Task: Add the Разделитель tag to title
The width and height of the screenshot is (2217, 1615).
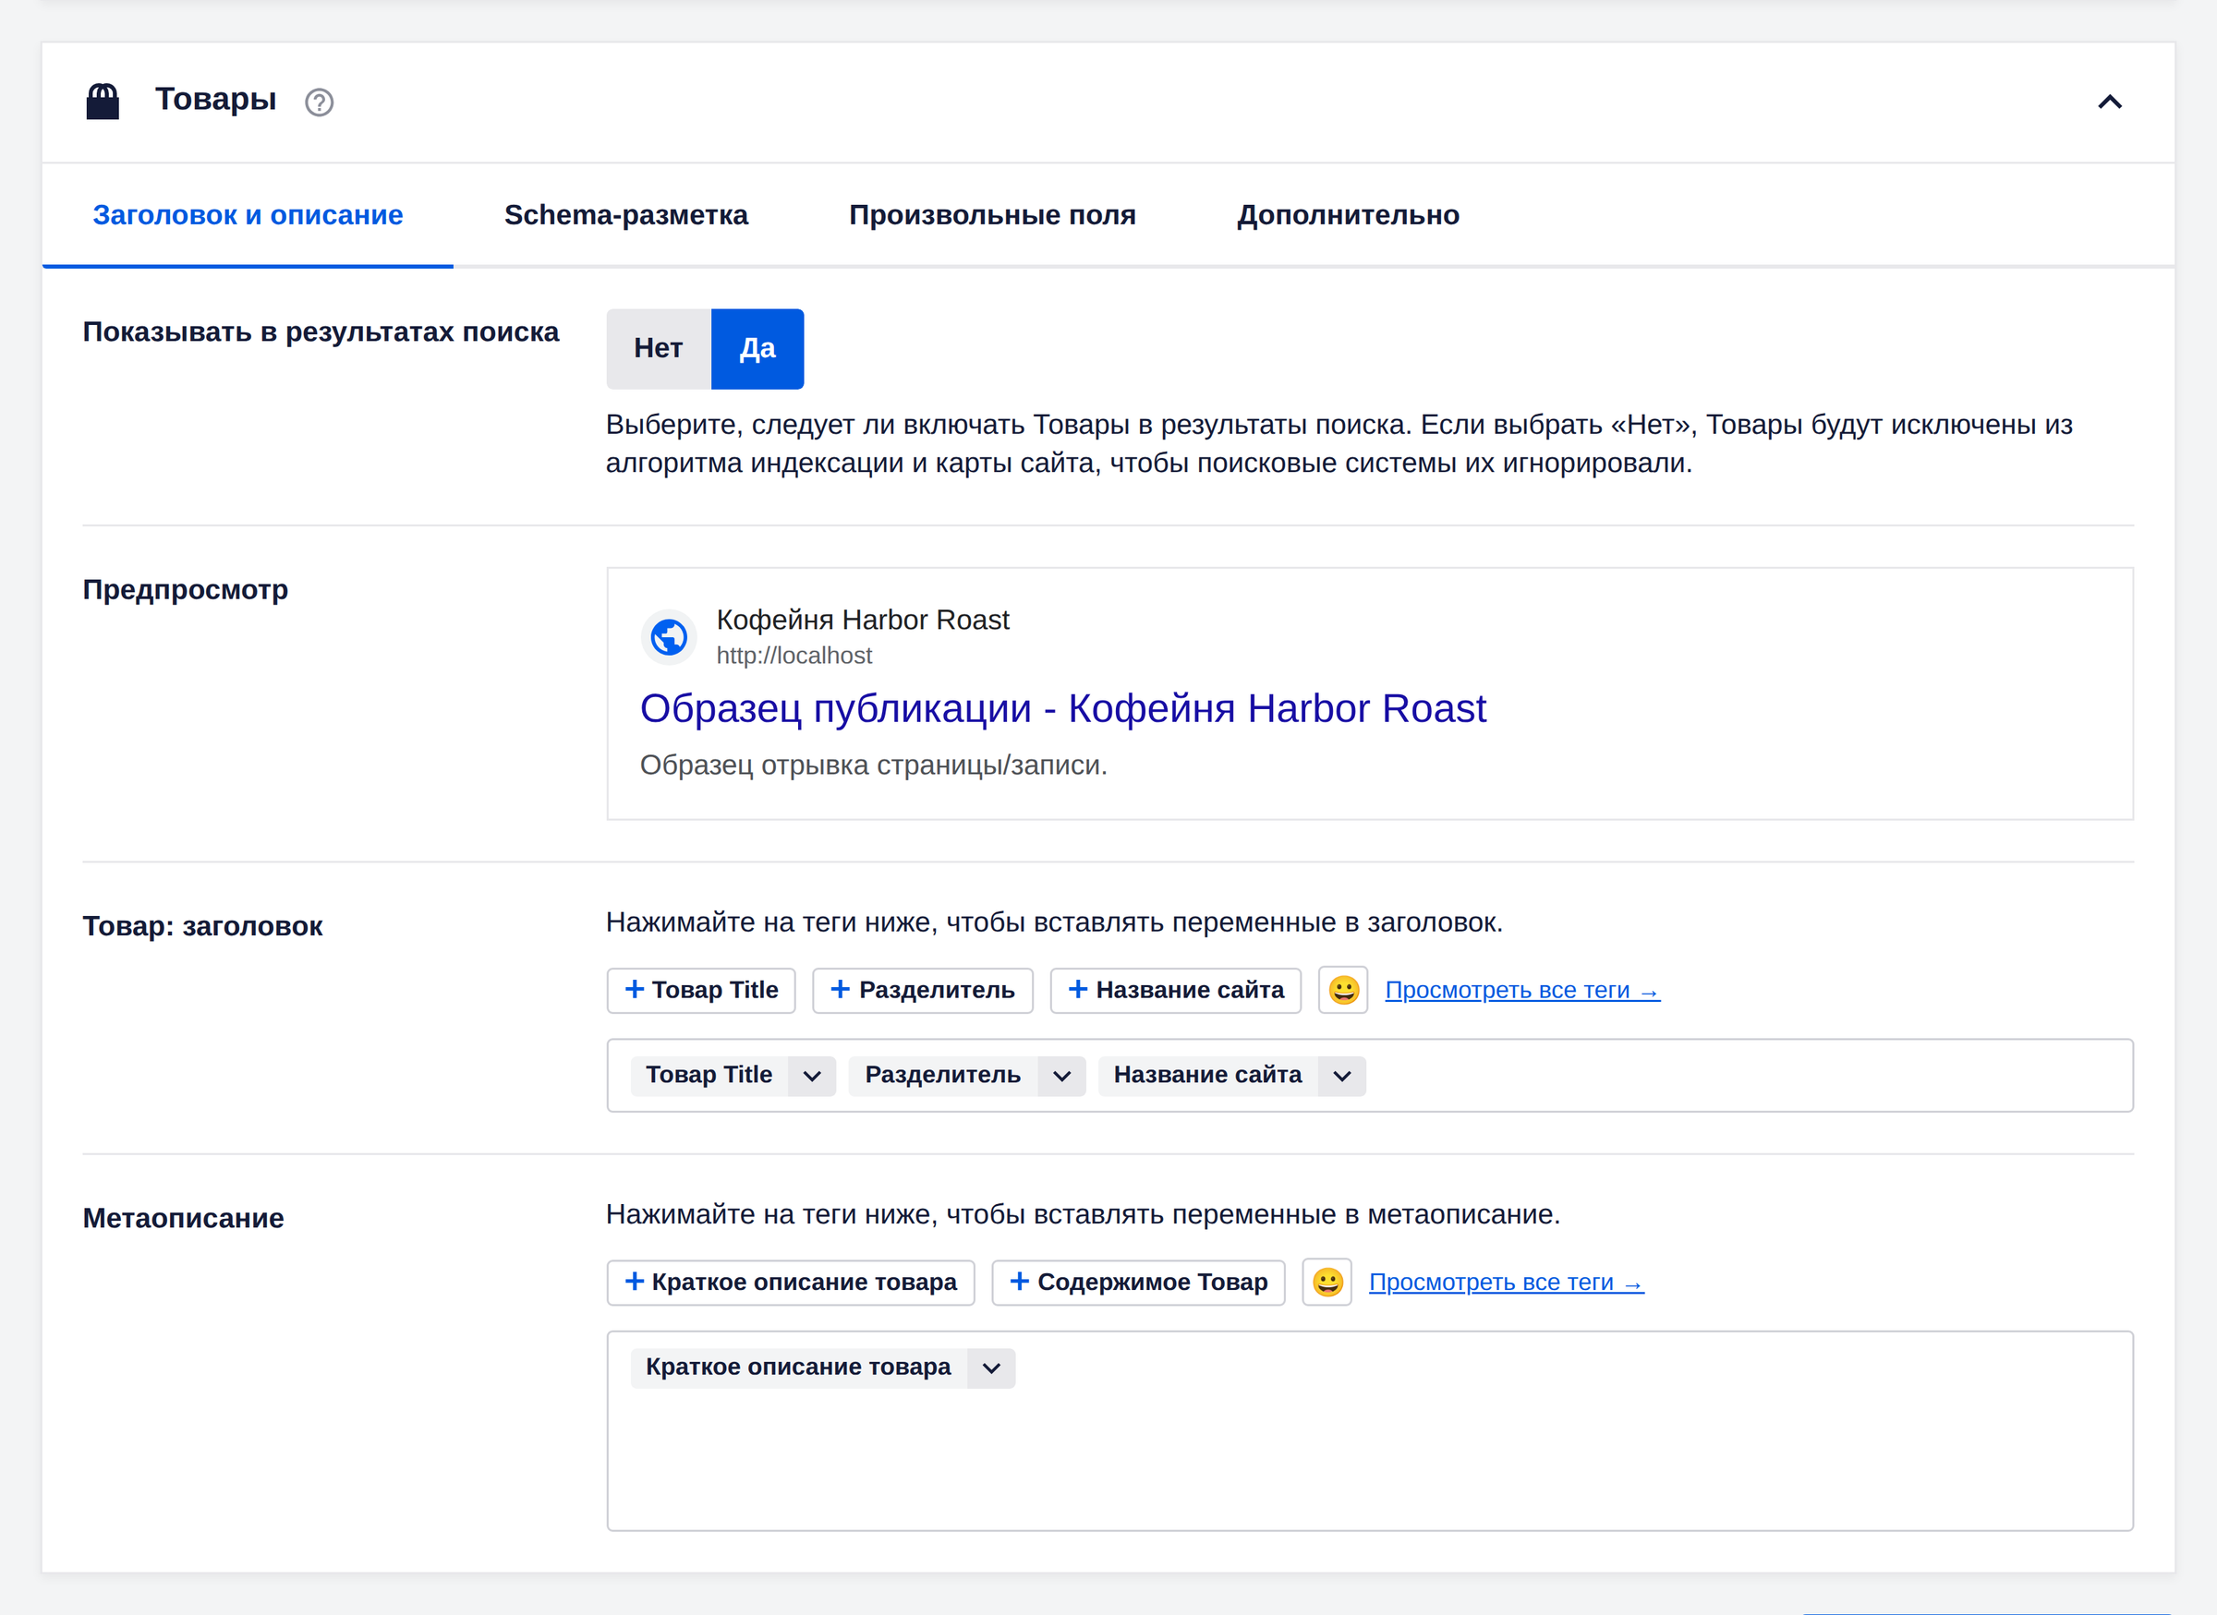Action: [x=922, y=990]
